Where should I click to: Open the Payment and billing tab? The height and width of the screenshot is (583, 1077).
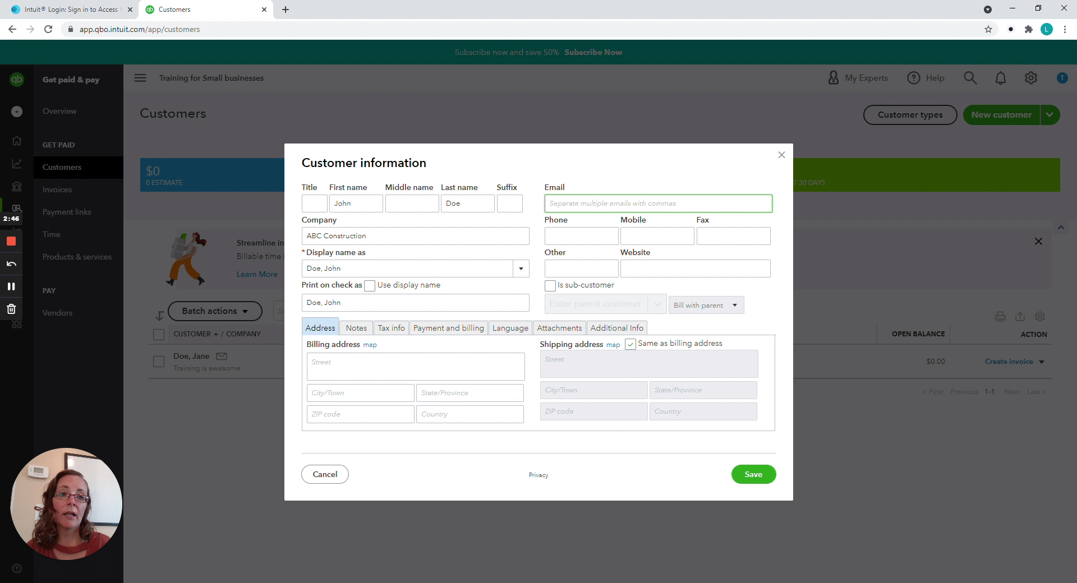(448, 328)
